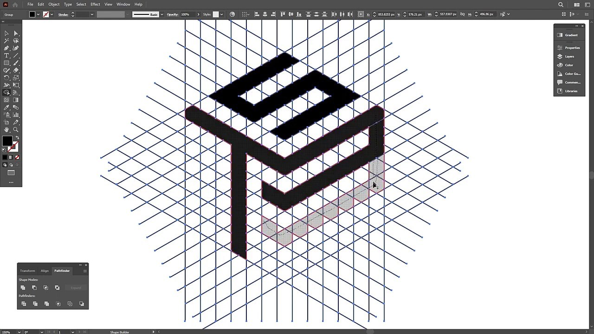Pick the Gradient tool in toolbox
The image size is (594, 334).
coord(16,100)
